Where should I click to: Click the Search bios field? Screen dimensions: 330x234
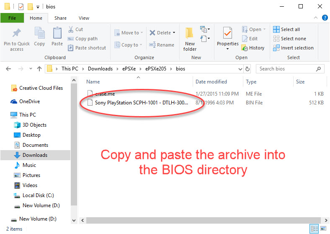click(x=290, y=69)
